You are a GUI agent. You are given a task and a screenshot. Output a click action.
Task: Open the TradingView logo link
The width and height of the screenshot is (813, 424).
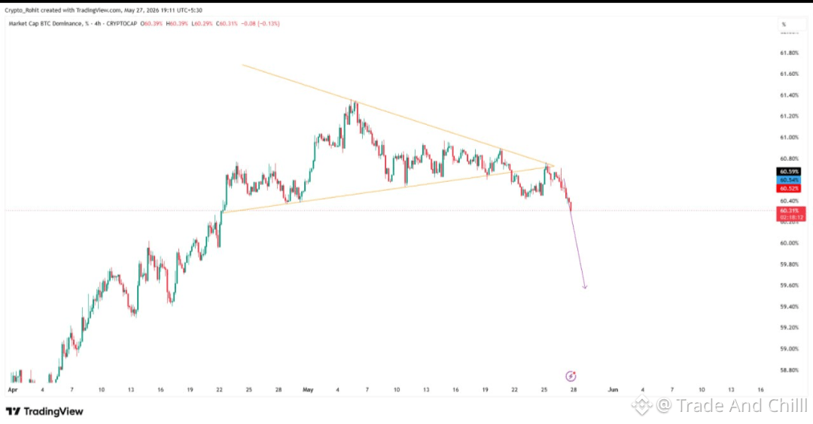click(x=44, y=411)
